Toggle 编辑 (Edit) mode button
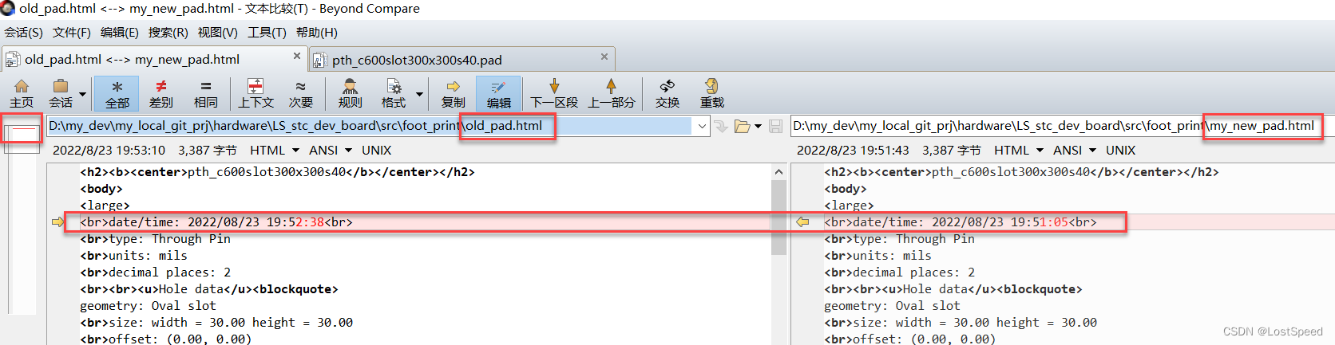The height and width of the screenshot is (345, 1335). coord(498,93)
